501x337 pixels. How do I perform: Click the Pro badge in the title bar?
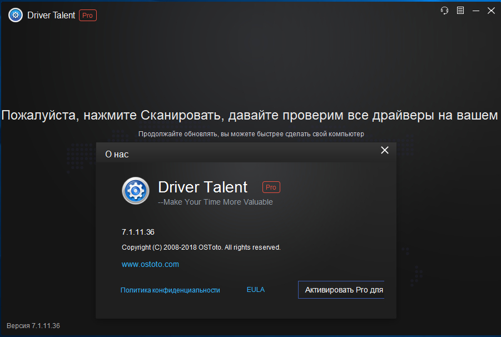(88, 16)
